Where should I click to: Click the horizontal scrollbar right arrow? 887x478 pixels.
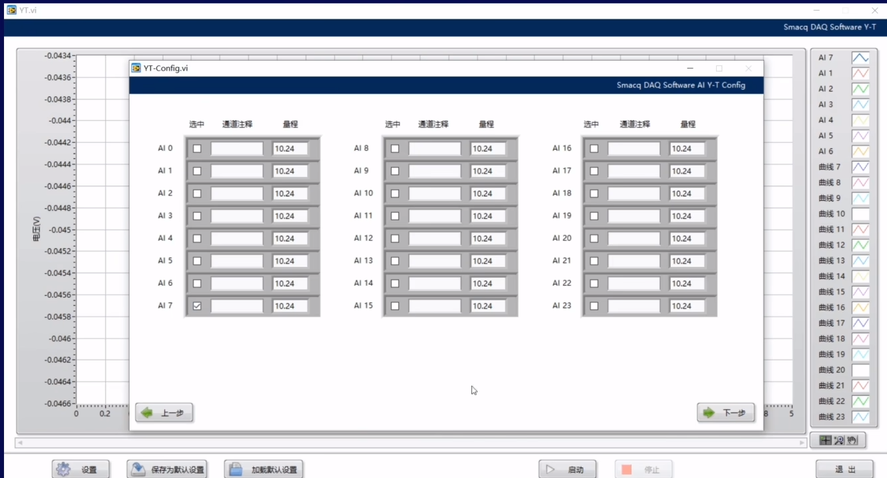pyautogui.click(x=802, y=443)
